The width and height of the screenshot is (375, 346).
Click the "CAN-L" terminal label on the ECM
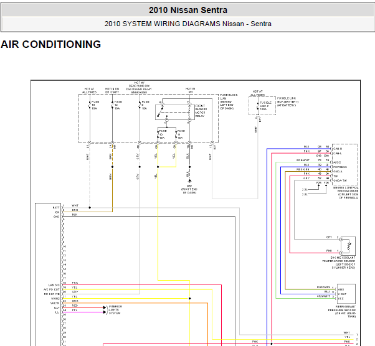coord(338,153)
